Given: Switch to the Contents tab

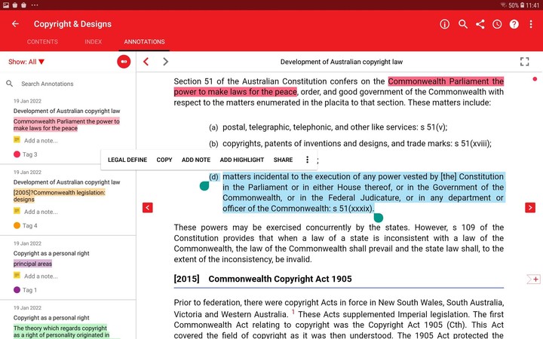Looking at the screenshot, I should click(x=41, y=42).
